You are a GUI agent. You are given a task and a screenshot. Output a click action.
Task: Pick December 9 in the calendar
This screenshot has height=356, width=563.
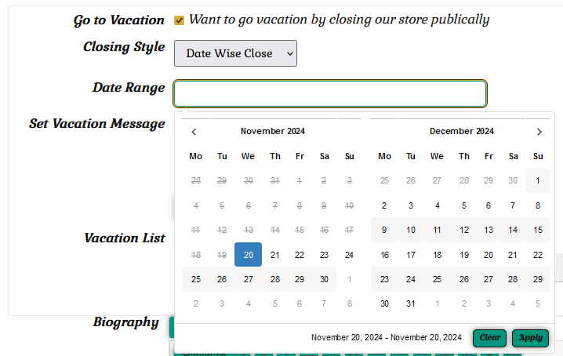384,231
